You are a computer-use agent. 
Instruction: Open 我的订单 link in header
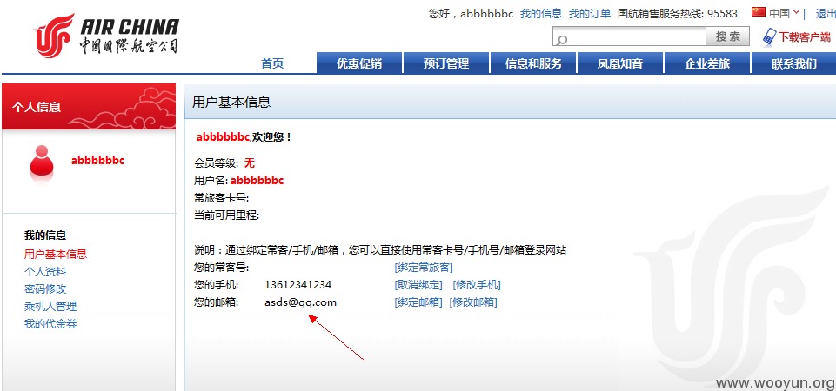590,13
